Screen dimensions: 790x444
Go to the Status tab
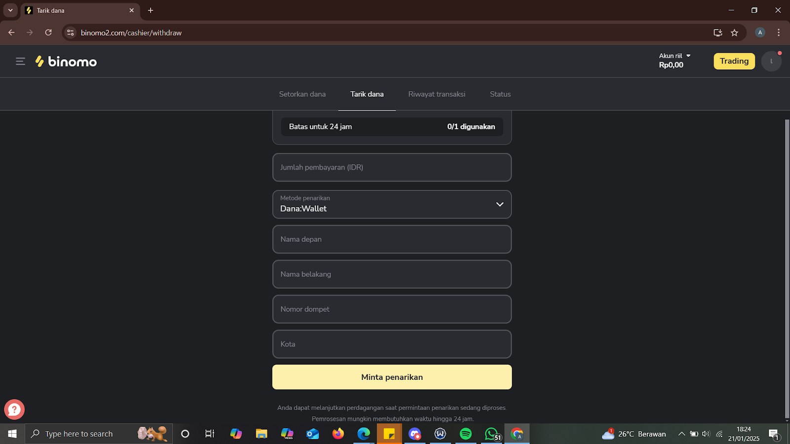pos(500,94)
